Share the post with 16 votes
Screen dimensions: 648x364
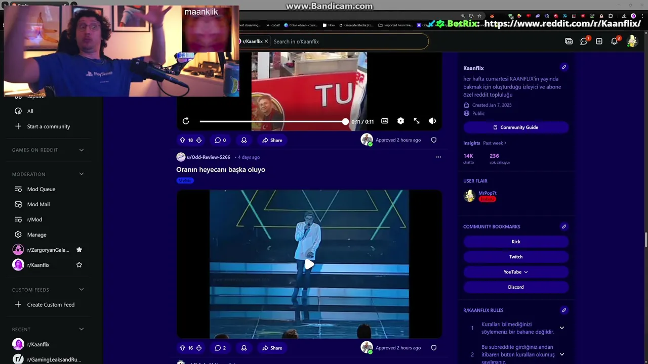(272, 348)
